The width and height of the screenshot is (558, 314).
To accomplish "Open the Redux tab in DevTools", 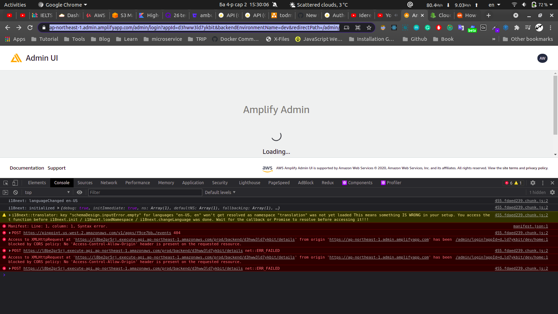I will click(x=328, y=183).
